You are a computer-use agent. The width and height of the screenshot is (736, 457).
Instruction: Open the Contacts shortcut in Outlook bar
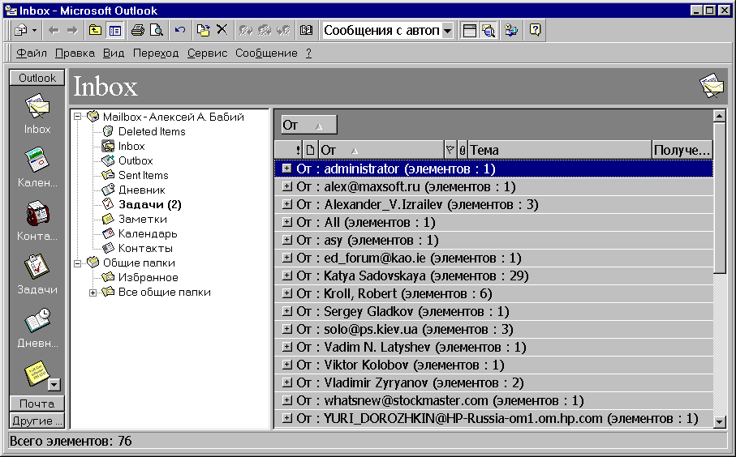[37, 220]
